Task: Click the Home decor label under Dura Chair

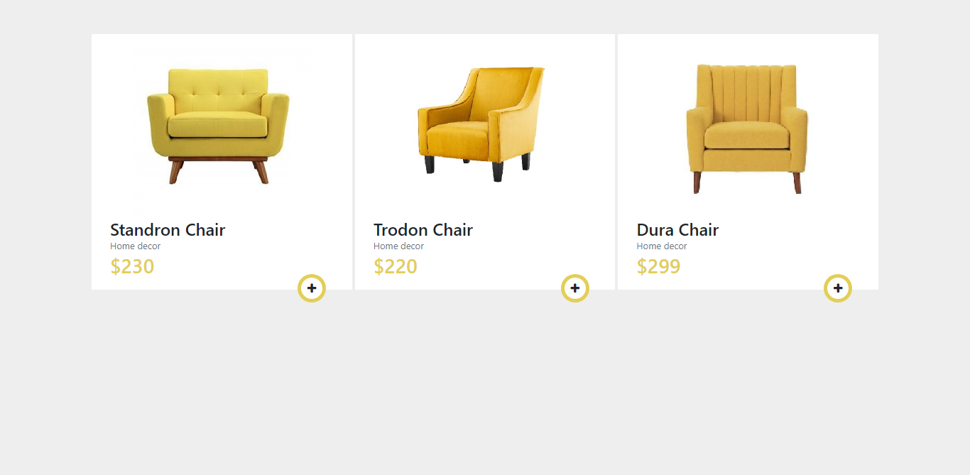Action: [x=662, y=246]
